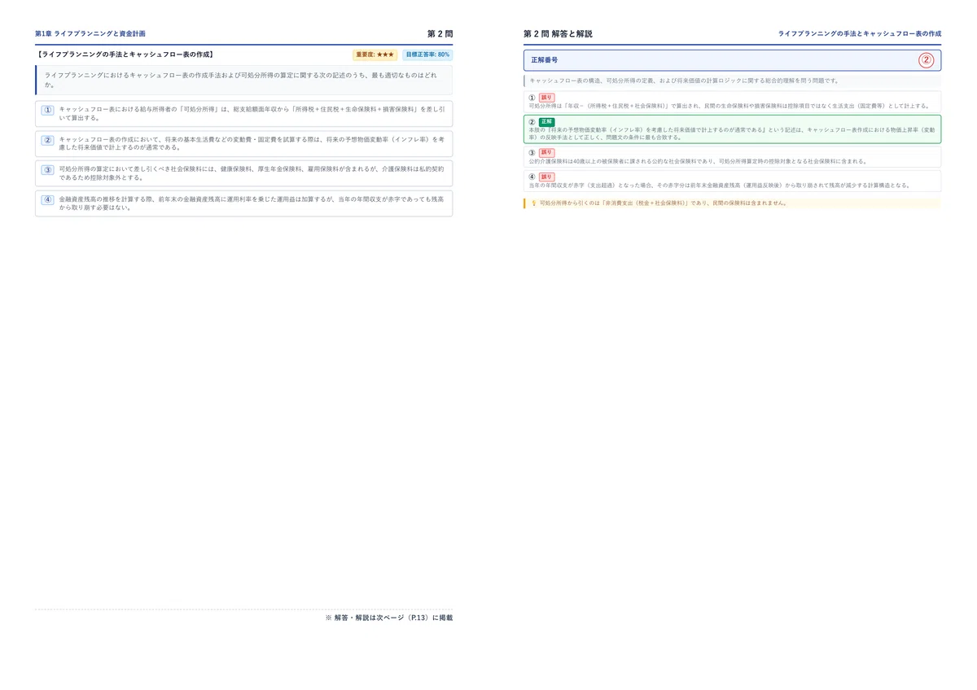Image resolution: width=977 pixels, height=690 pixels.
Task: Select option ③ number box in the question
Action: [48, 170]
